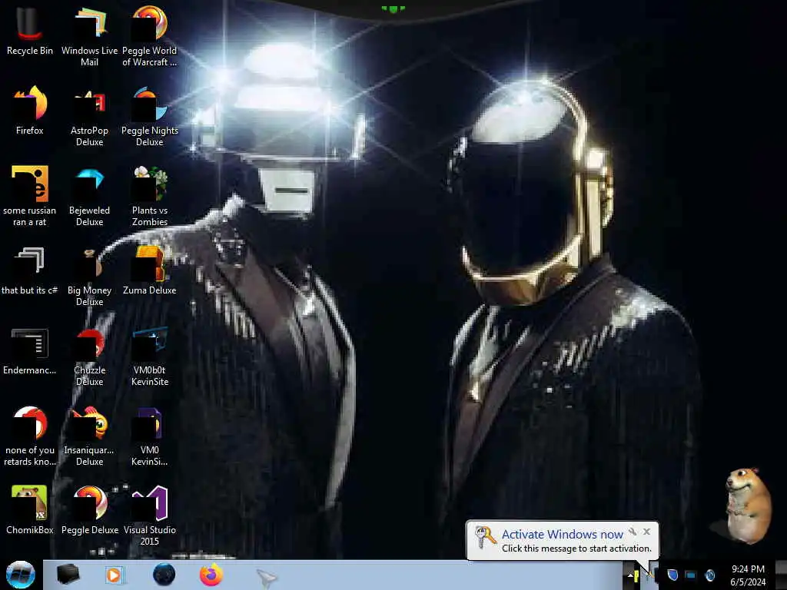This screenshot has height=590, width=787.
Task: Show hidden system tray icons
Action: click(631, 575)
